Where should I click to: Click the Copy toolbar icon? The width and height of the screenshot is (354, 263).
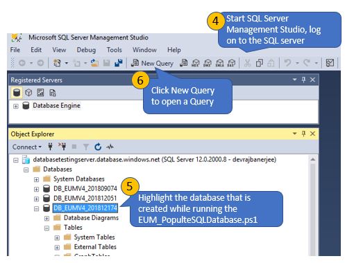(260, 63)
